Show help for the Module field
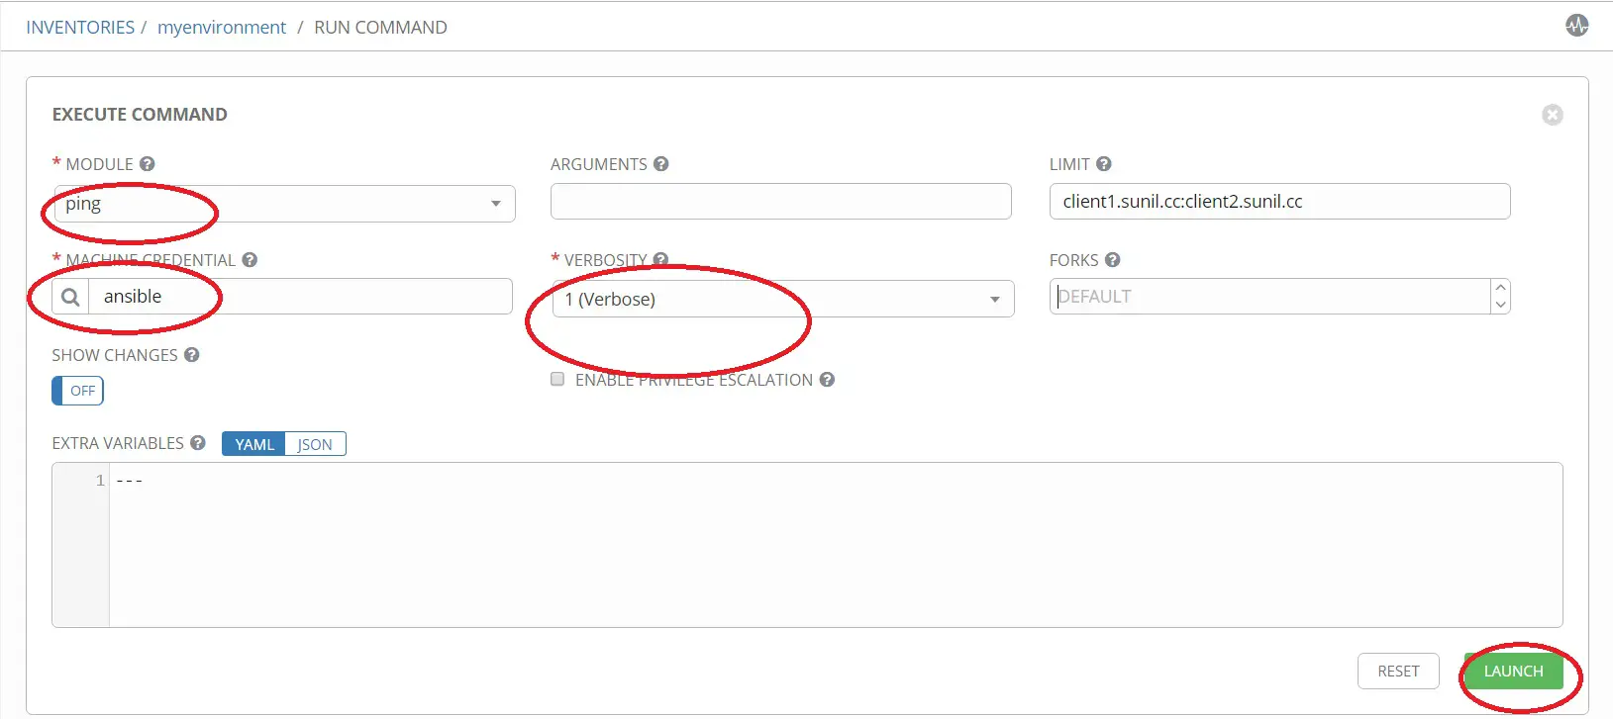The height and width of the screenshot is (719, 1613). [147, 164]
